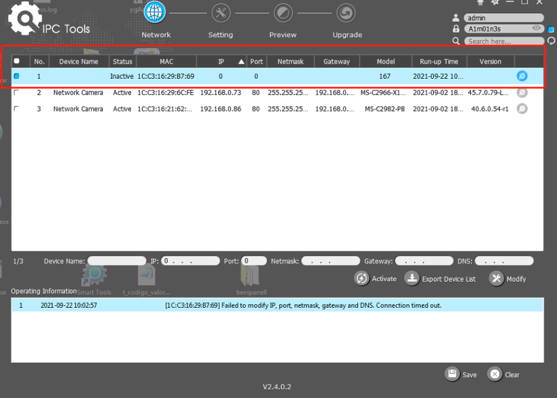Click the DNS input field
Viewport: 557px width, 398px height.
coord(504,261)
